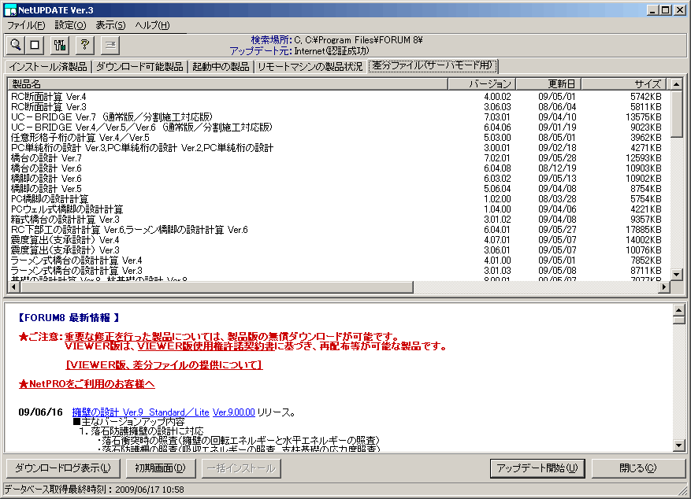Click the news pane scroll down arrow

678,445
